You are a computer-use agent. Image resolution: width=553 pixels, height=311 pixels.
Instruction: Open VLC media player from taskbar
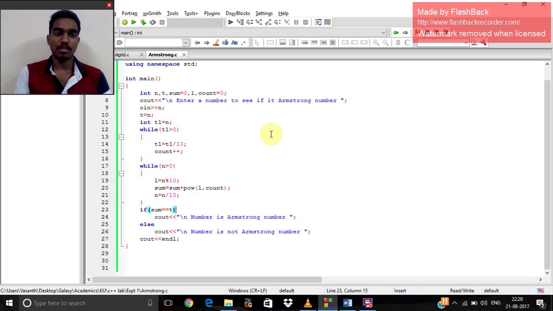tap(308, 303)
